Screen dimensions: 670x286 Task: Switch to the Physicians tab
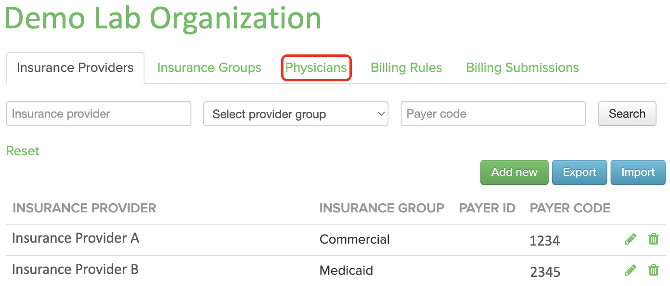pos(316,68)
